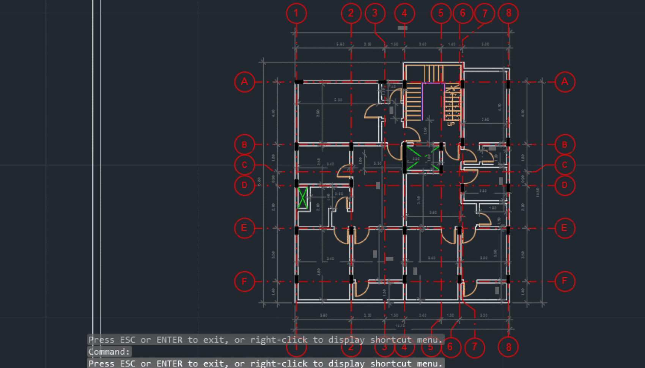Viewport: 645px width, 368px height.
Task: Click the top command history message line
Action: pyautogui.click(x=266, y=340)
